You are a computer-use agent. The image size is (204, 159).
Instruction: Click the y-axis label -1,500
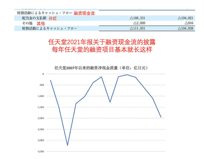point(41,107)
